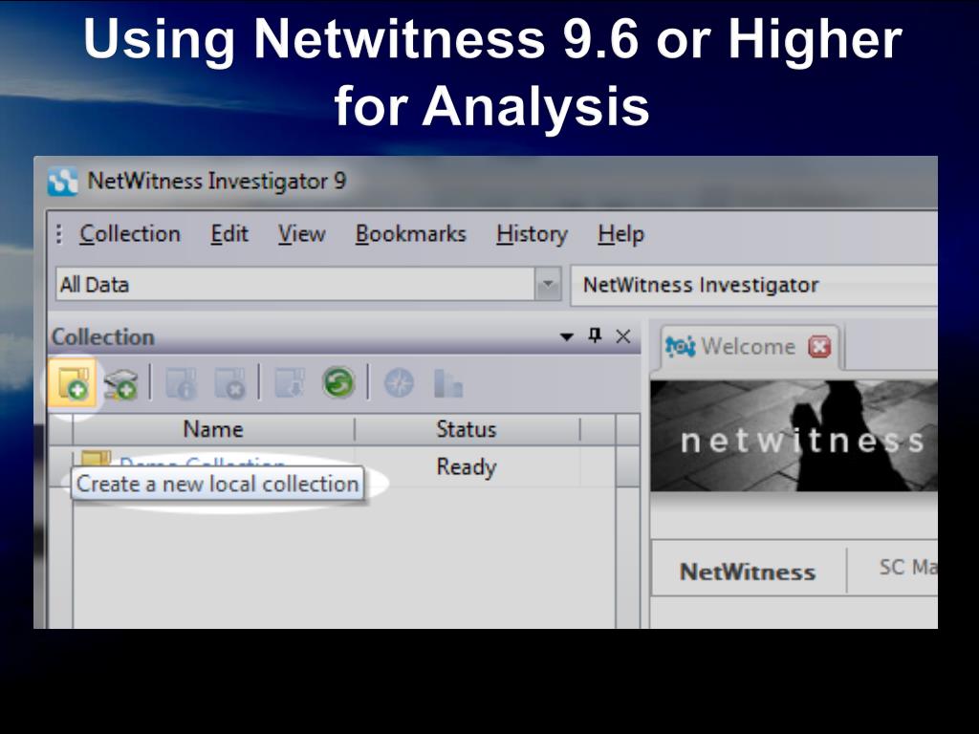Expand the All Data dropdown

(548, 285)
